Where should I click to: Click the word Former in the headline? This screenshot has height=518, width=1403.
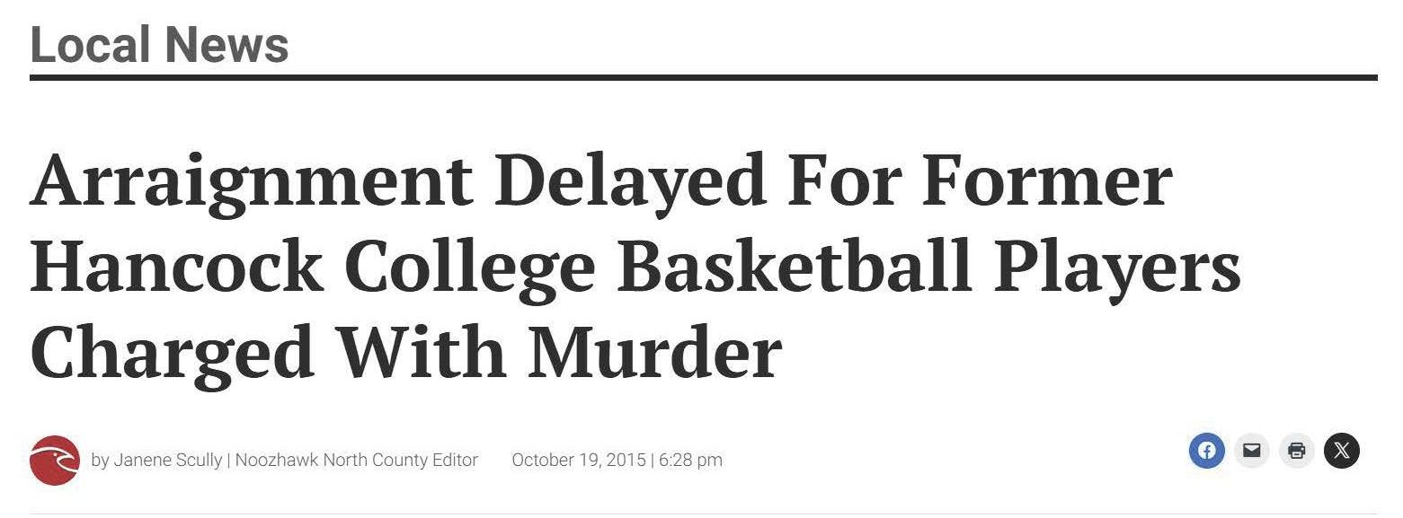point(1047,180)
